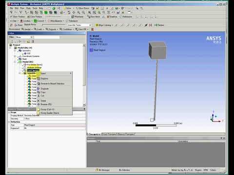The image size is (234, 175).
Task: Click the outline filter text field
Action: point(47,37)
